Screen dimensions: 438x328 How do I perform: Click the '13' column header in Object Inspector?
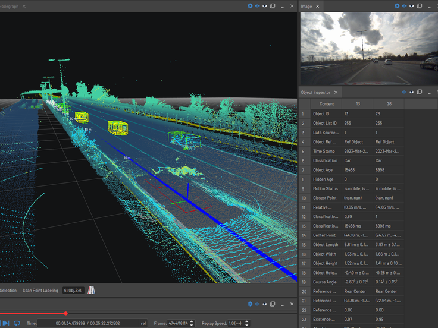tap(358, 104)
